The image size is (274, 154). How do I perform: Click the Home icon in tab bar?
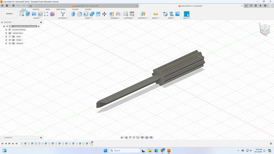point(30,6)
